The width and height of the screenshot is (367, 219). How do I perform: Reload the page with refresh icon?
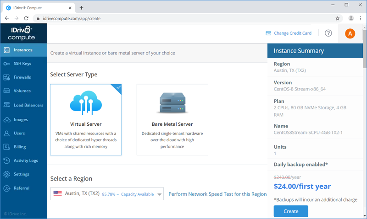click(26, 18)
